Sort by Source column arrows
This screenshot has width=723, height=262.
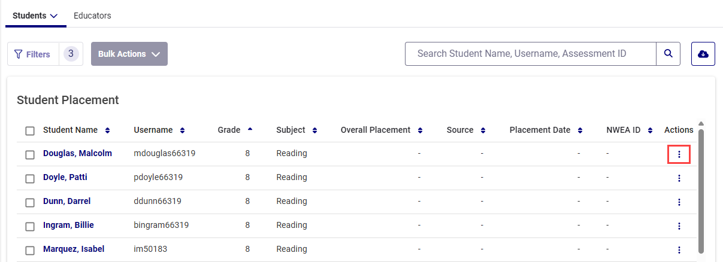click(x=483, y=130)
